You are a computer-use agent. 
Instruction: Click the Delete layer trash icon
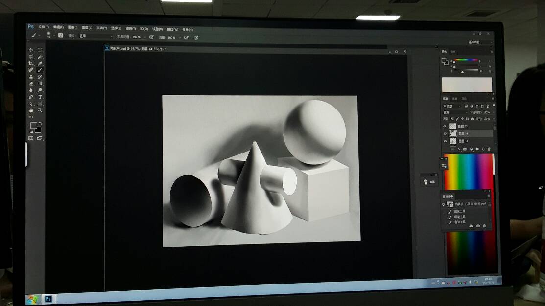[489, 149]
